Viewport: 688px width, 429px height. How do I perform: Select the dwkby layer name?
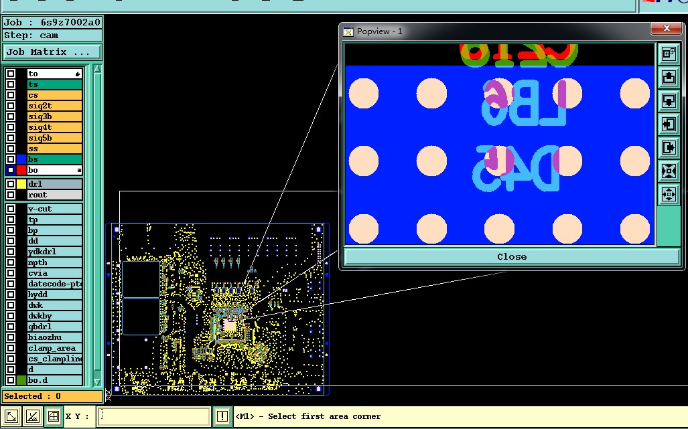[54, 316]
